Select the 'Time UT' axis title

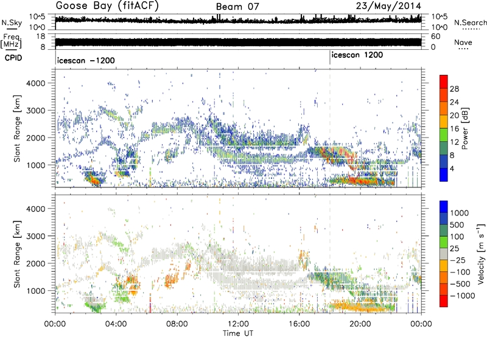[x=238, y=333]
